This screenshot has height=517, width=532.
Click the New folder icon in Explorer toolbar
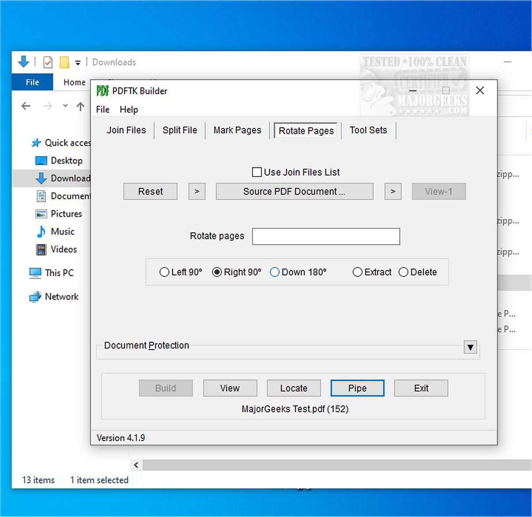[x=64, y=62]
